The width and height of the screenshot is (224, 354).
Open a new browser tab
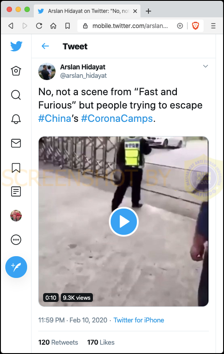click(148, 11)
